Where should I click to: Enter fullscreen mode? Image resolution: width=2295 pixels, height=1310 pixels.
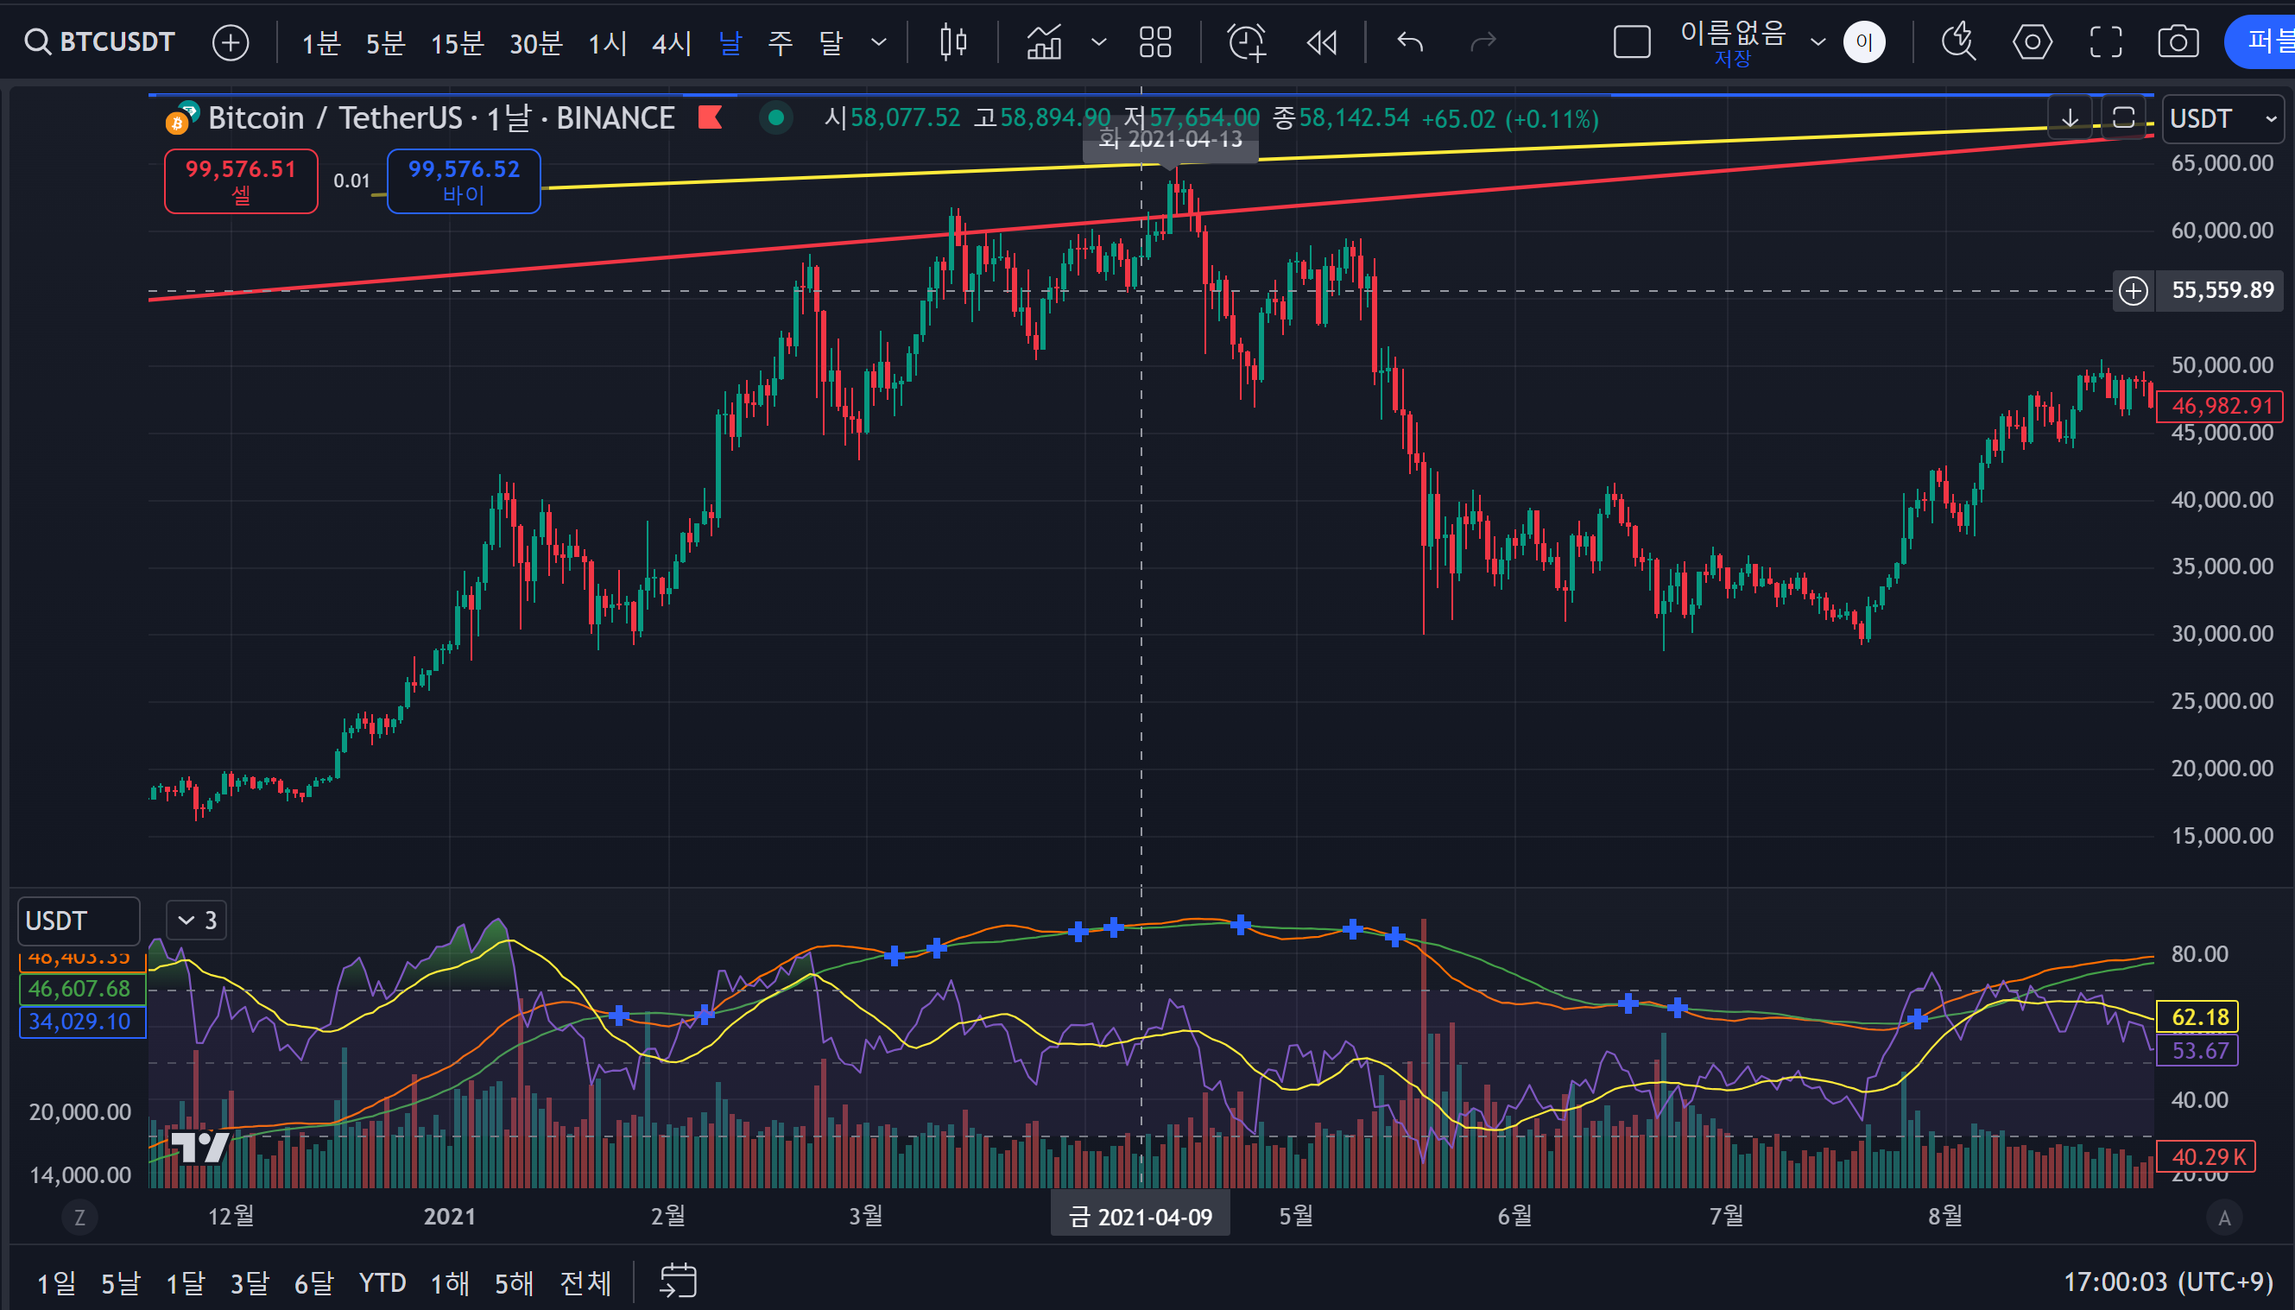pyautogui.click(x=2105, y=41)
